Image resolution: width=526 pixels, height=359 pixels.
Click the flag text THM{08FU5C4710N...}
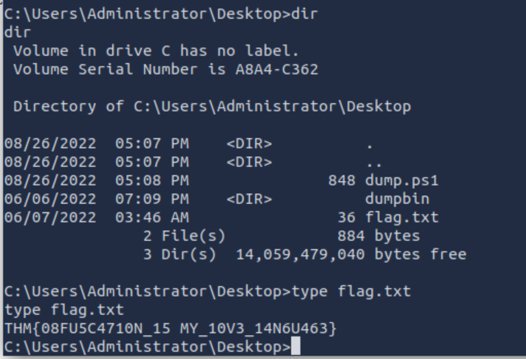[170, 328]
